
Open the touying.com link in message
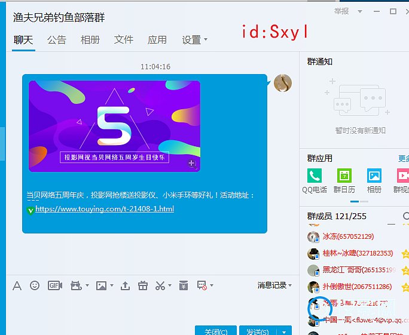tap(105, 209)
